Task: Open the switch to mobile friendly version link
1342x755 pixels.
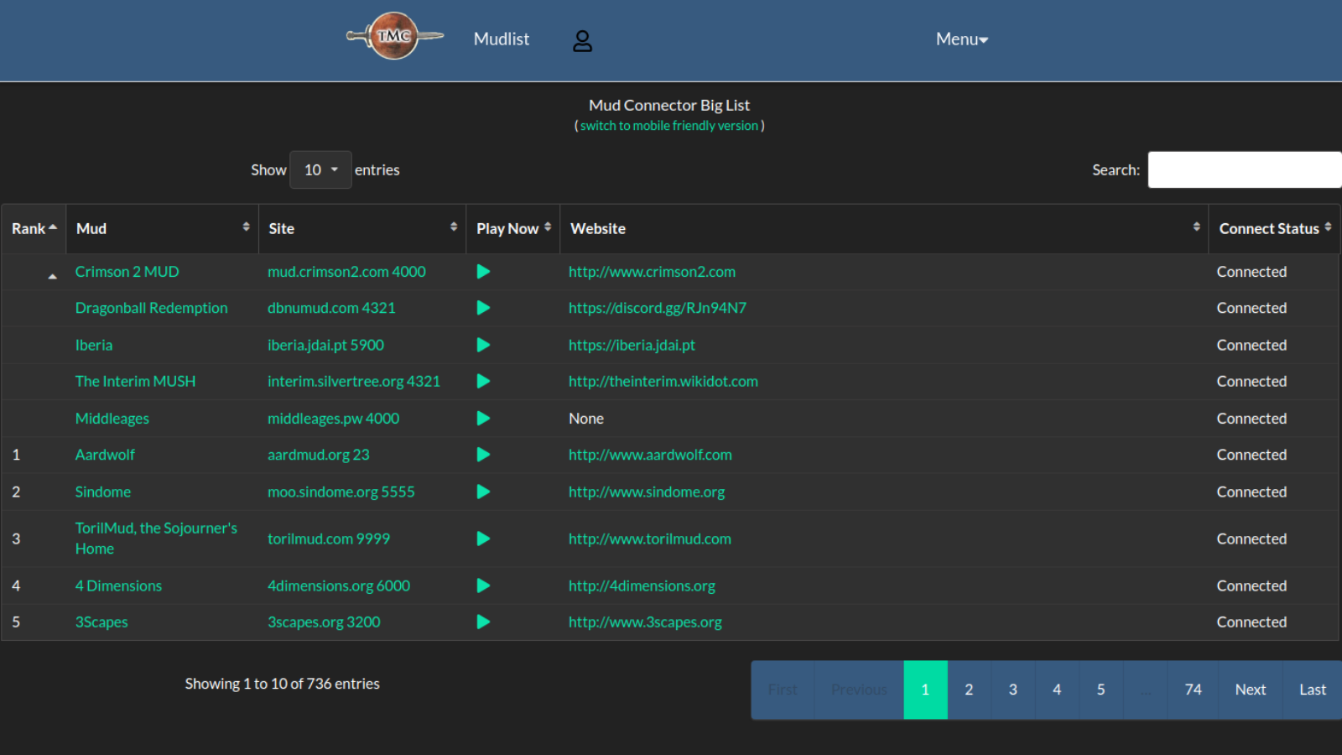Action: pos(668,125)
